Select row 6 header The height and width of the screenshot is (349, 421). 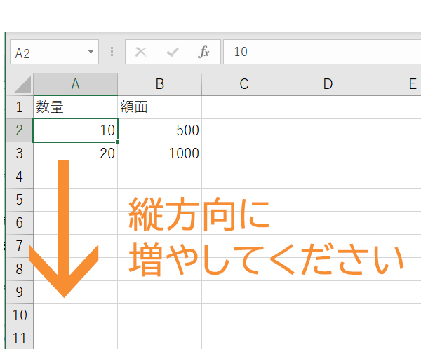coord(20,223)
